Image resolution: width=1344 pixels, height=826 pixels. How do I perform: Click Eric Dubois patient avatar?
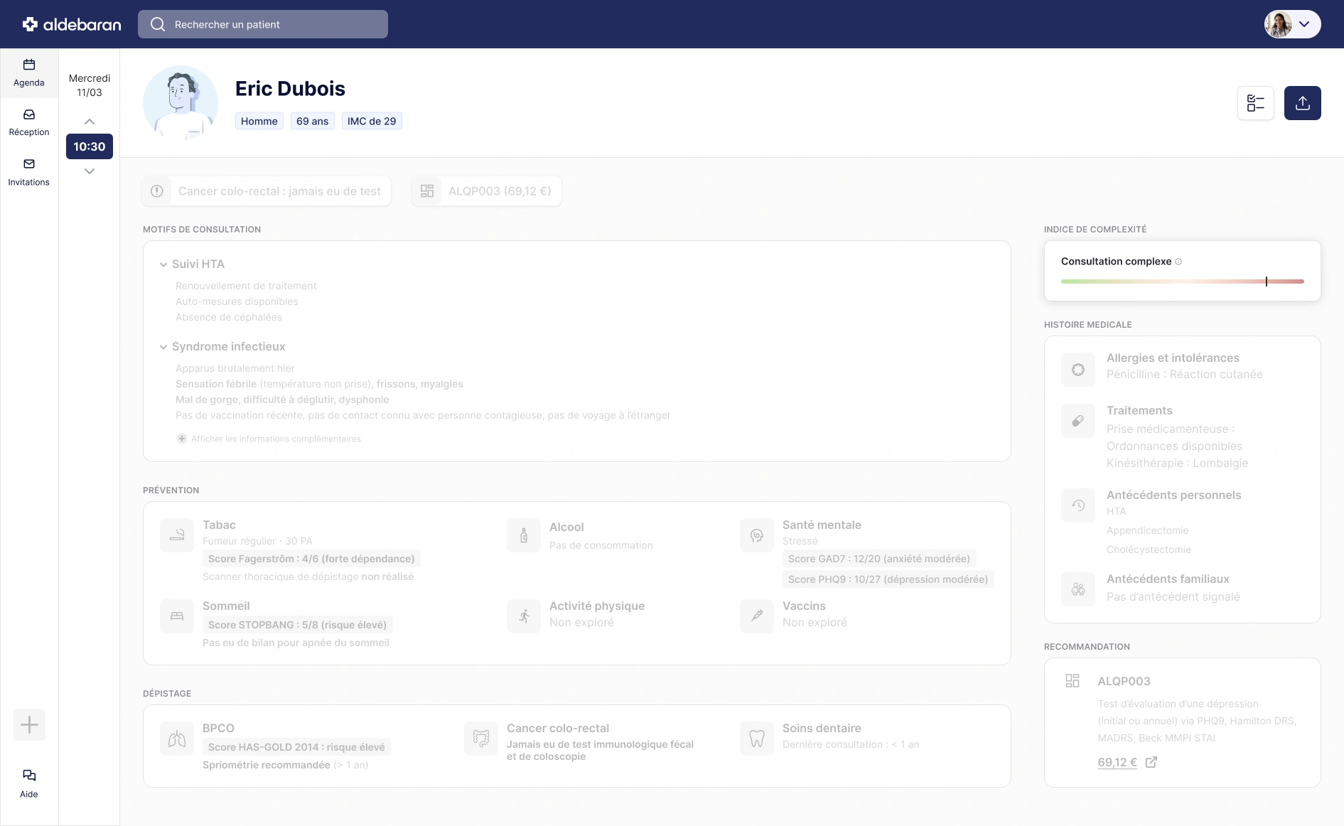point(181,103)
